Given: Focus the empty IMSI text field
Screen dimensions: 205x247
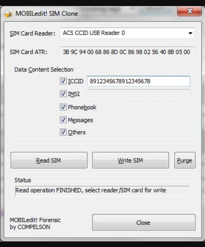Looking at the screenshot, I should click(x=138, y=94).
